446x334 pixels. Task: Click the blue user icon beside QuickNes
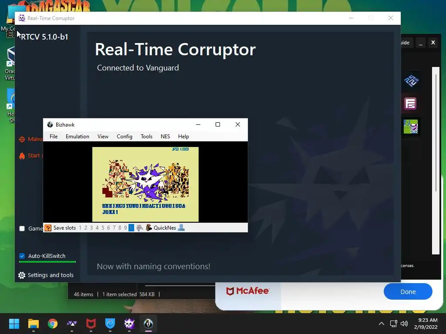point(181,227)
